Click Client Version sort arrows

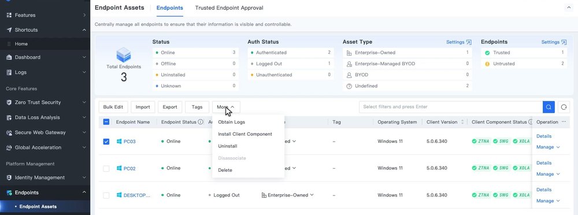tap(462, 122)
